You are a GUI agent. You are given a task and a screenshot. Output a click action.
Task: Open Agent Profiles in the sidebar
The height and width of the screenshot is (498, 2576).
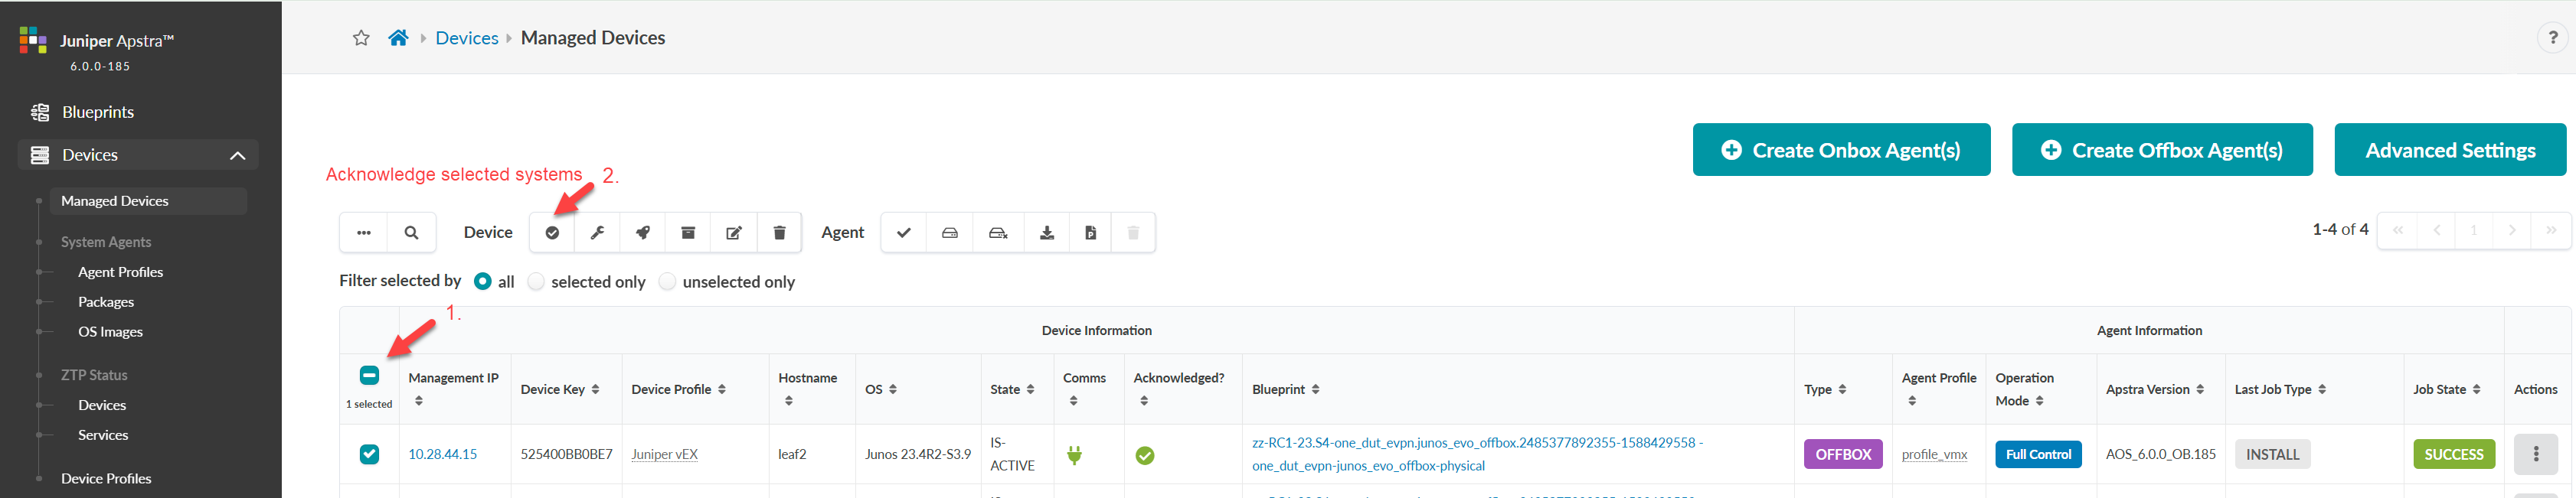click(120, 272)
